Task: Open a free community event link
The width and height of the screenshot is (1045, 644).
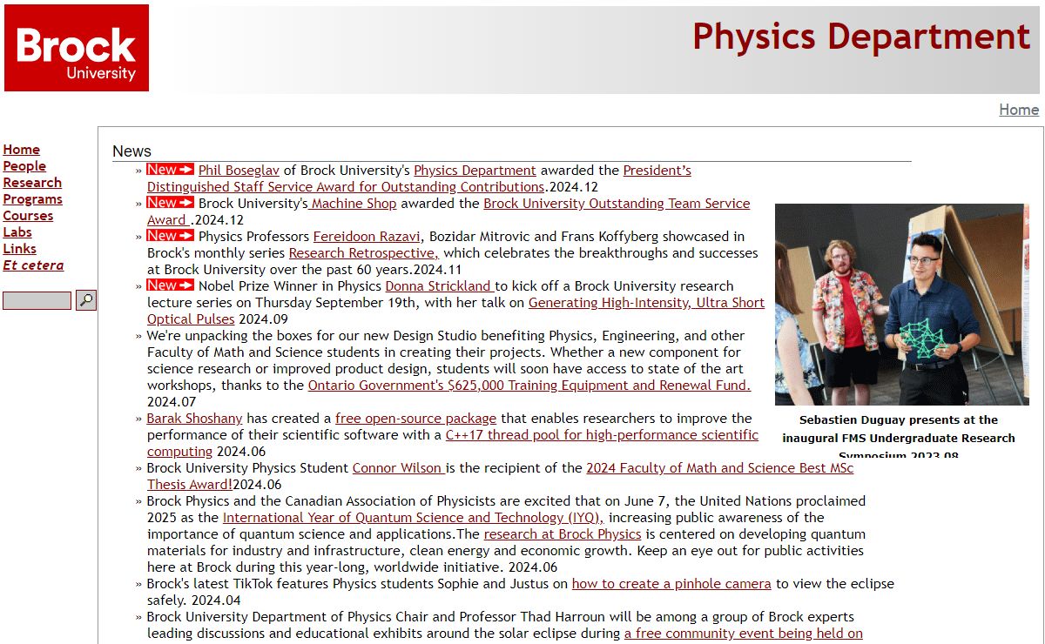Action: pyautogui.click(x=744, y=634)
